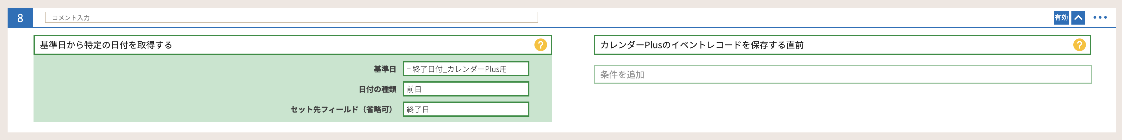Click the 基準日 parameter label

tap(385, 69)
